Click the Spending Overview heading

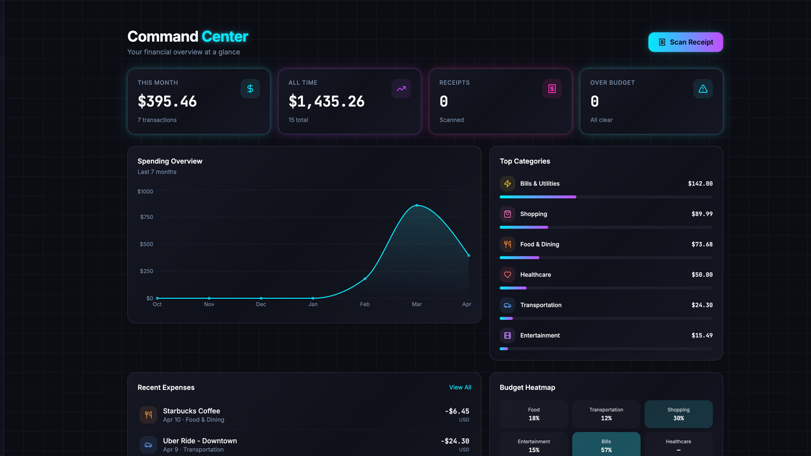tap(170, 161)
